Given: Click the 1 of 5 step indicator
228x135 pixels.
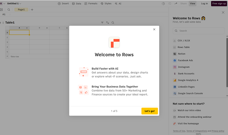Looking at the screenshot, I should coord(114,111).
